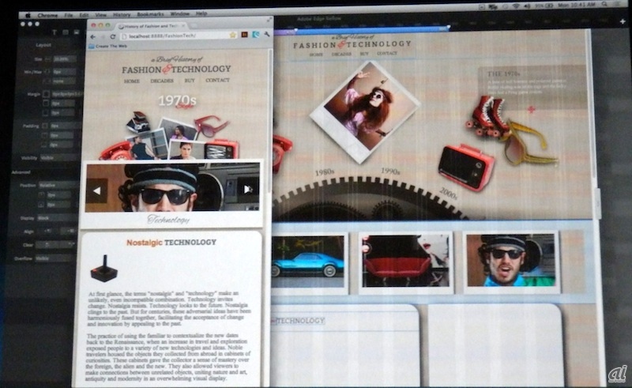Viewport: 632px width, 388px height.
Task: Click the Size value field in Layout
Action: coord(65,59)
